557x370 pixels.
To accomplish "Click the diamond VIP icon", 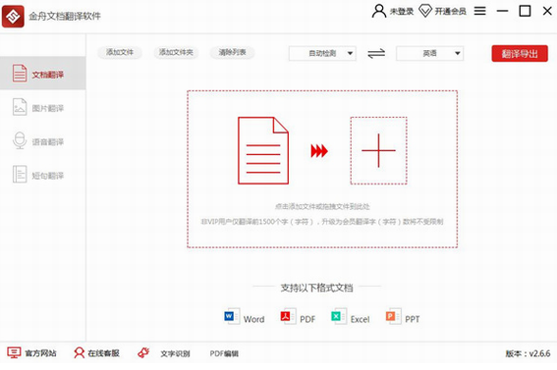I will 425,11.
